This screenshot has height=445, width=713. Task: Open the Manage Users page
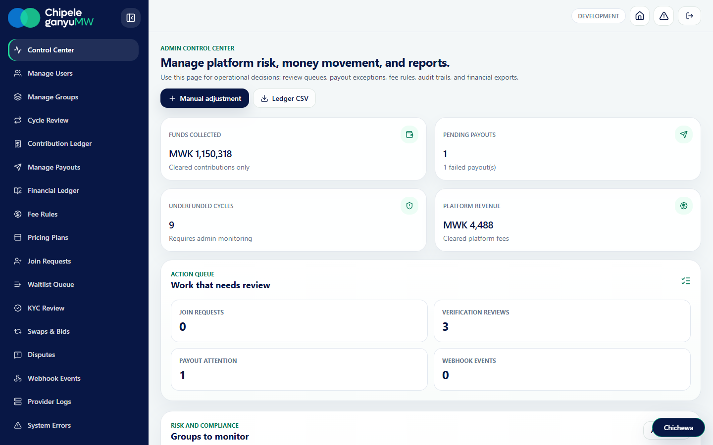click(73, 73)
